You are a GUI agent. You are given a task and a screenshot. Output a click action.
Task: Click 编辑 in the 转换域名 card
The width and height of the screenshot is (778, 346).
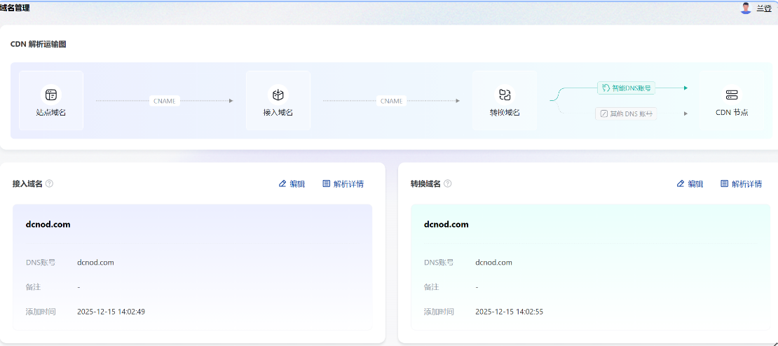(690, 184)
